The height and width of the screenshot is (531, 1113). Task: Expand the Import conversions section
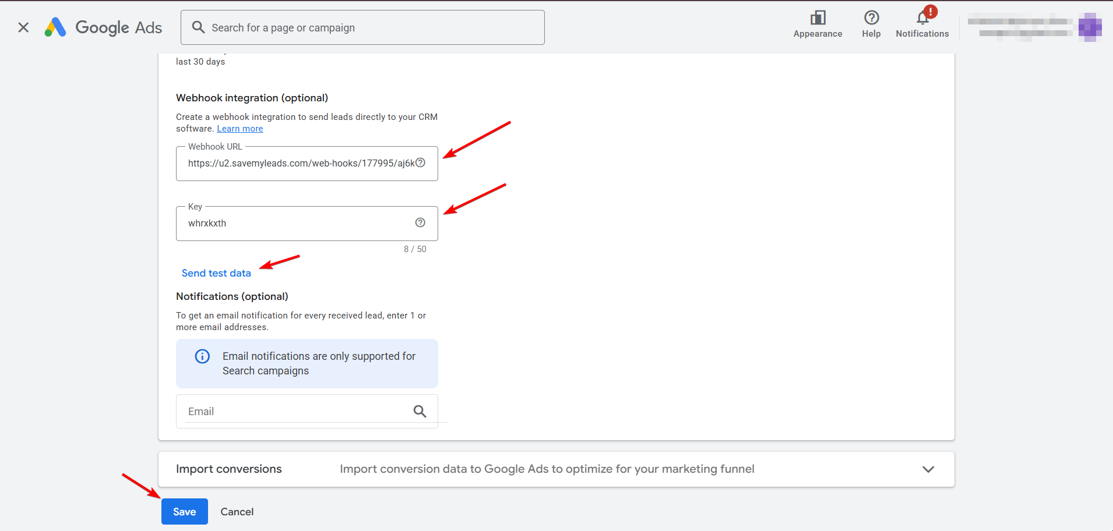(228, 469)
